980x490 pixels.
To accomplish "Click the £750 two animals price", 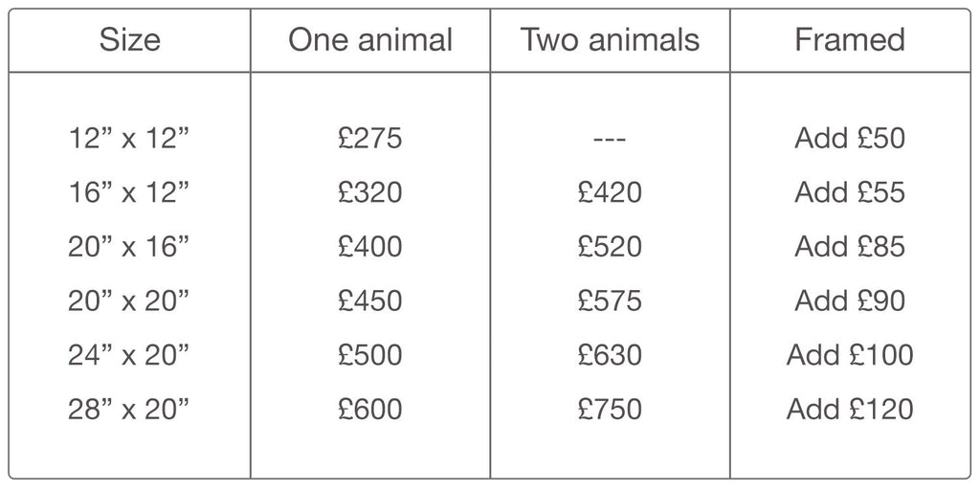I will (610, 411).
